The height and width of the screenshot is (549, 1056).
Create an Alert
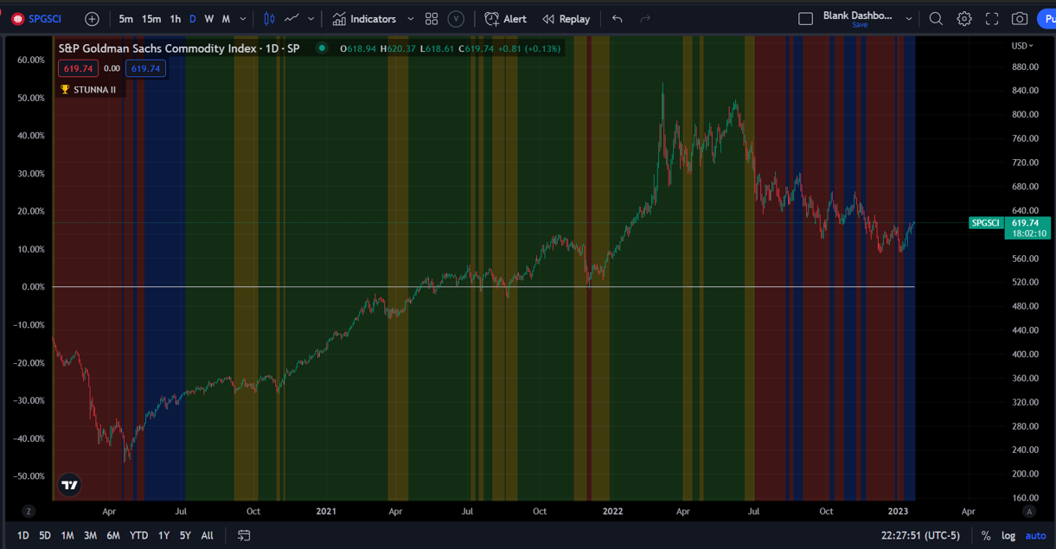[x=506, y=19]
